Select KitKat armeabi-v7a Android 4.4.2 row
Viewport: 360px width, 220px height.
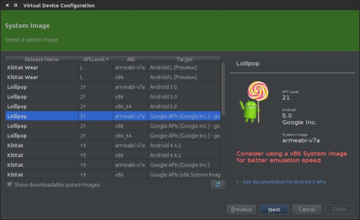point(113,145)
